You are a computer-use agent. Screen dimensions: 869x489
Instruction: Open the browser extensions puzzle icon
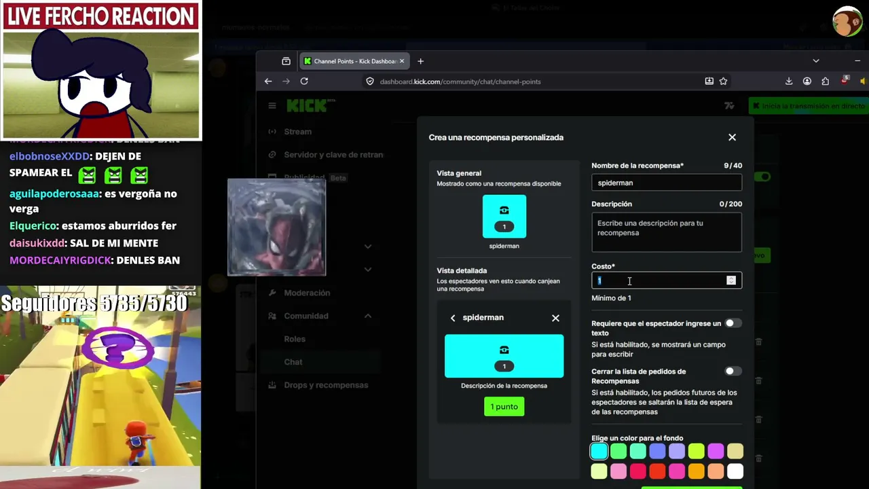point(826,81)
